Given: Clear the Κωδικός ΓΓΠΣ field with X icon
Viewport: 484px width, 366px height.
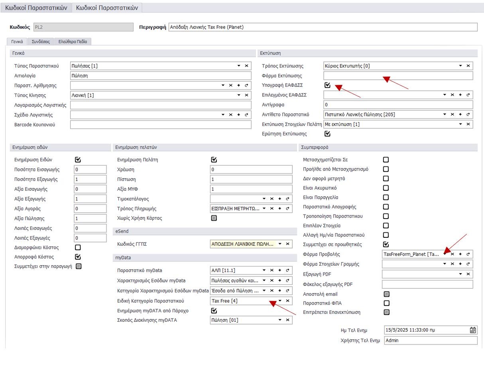Looking at the screenshot, I should pyautogui.click(x=287, y=244).
